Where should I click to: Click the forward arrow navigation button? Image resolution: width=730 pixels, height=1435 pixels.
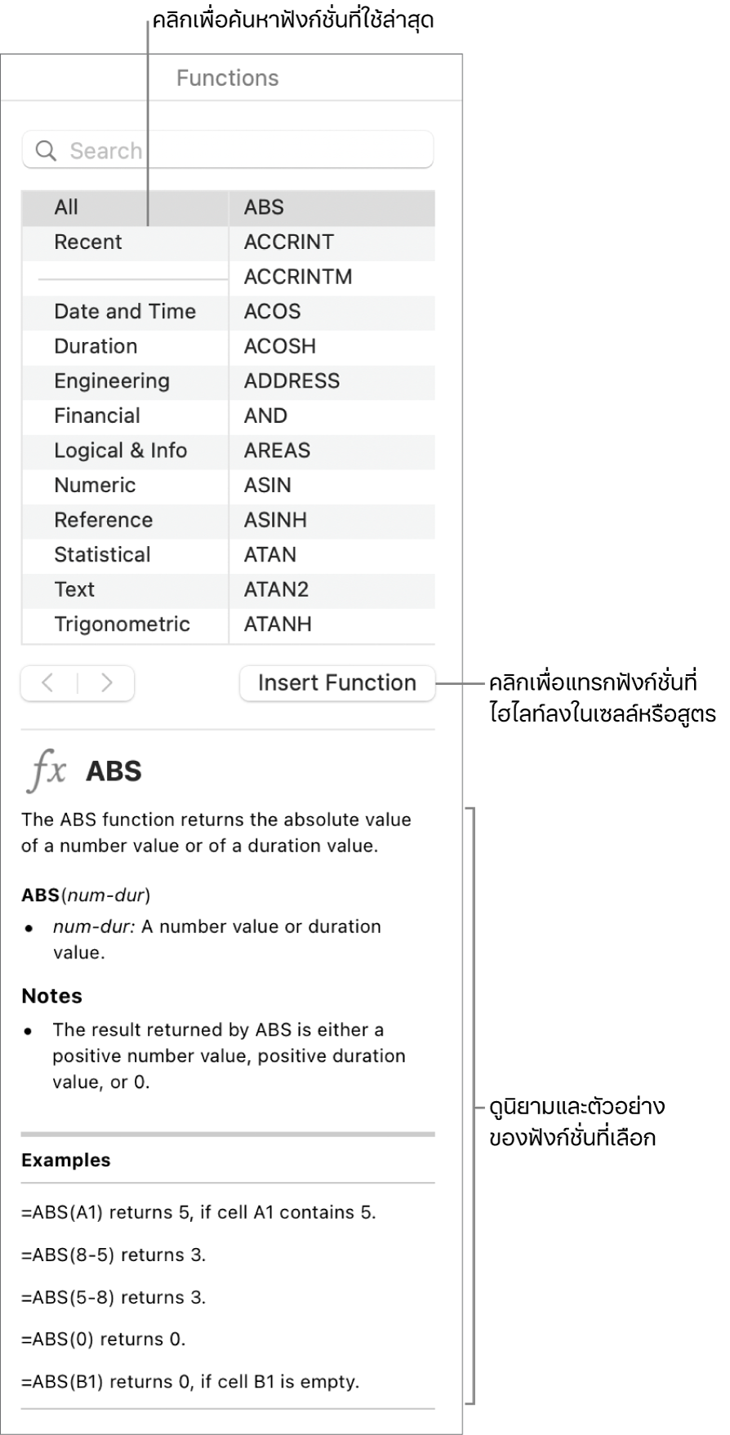107,683
